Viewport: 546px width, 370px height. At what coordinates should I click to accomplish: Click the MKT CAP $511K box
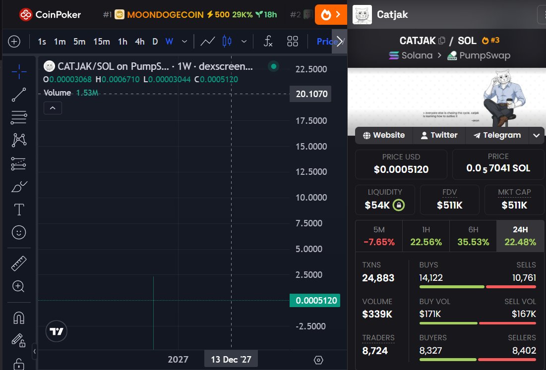514,200
